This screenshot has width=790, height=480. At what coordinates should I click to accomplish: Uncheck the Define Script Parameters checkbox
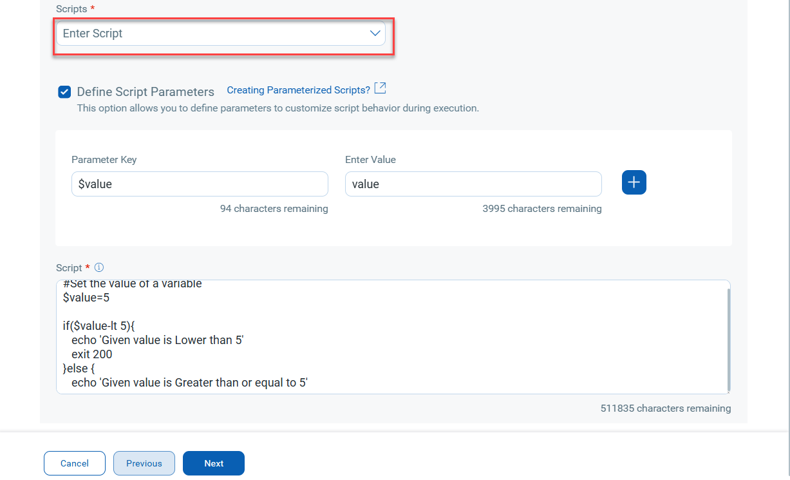coord(64,92)
